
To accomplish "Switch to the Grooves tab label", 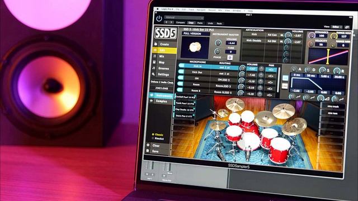I will [x=164, y=68].
